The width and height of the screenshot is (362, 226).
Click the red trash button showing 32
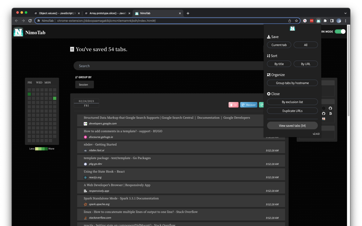click(x=233, y=105)
